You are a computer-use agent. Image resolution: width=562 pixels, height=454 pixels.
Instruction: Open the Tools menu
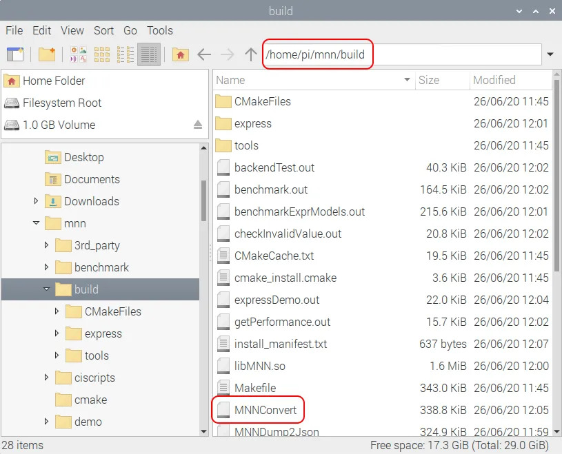[160, 30]
